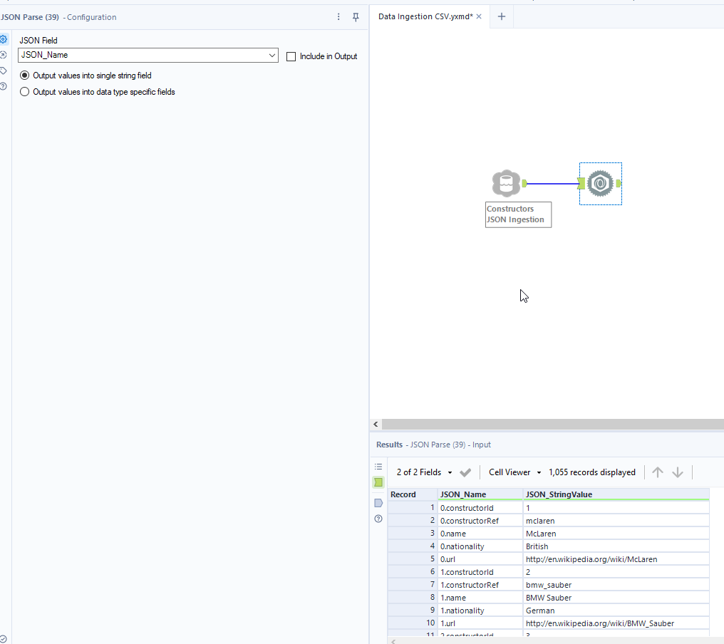The width and height of the screenshot is (724, 644).
Task: Open the Cell Viewer dropdown
Action: [x=513, y=472]
